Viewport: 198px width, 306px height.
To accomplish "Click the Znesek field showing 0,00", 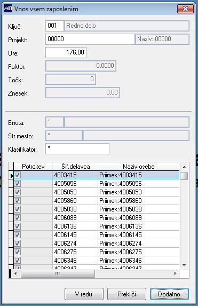I will coord(83,92).
